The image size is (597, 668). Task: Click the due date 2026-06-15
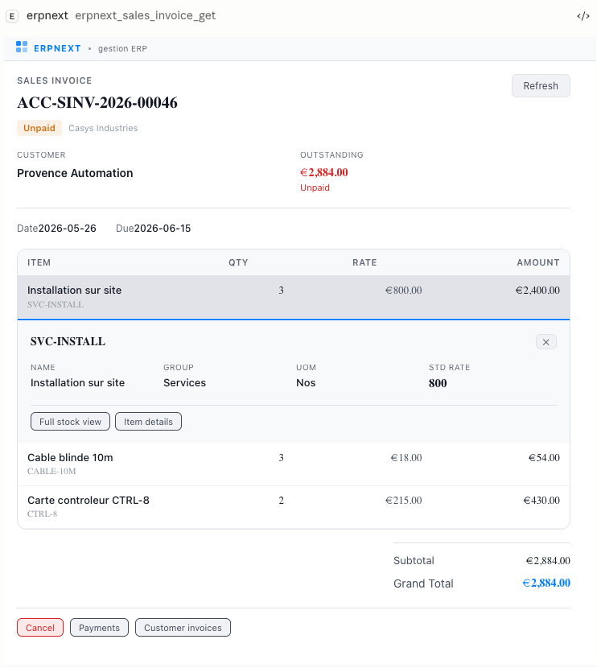(x=163, y=229)
